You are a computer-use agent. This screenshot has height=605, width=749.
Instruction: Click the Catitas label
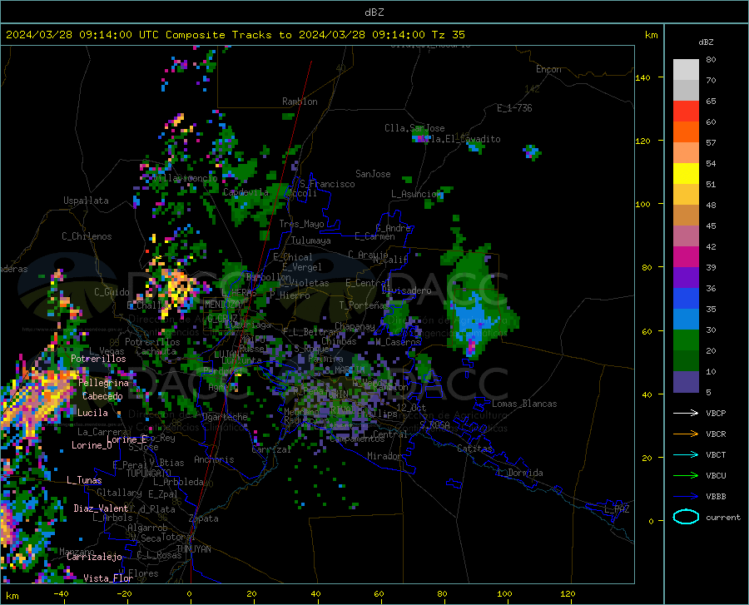(x=474, y=449)
